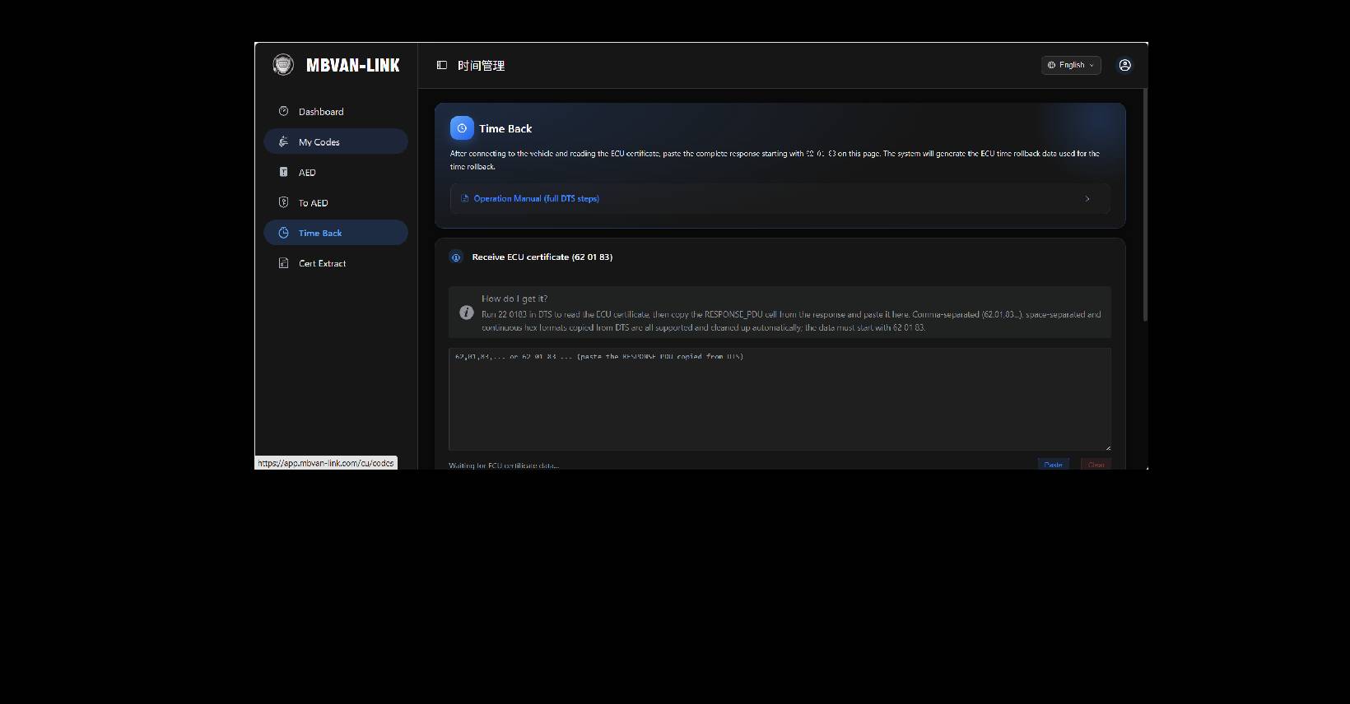Click the red Clear button
Viewport: 1350px width, 704px height.
click(1096, 465)
